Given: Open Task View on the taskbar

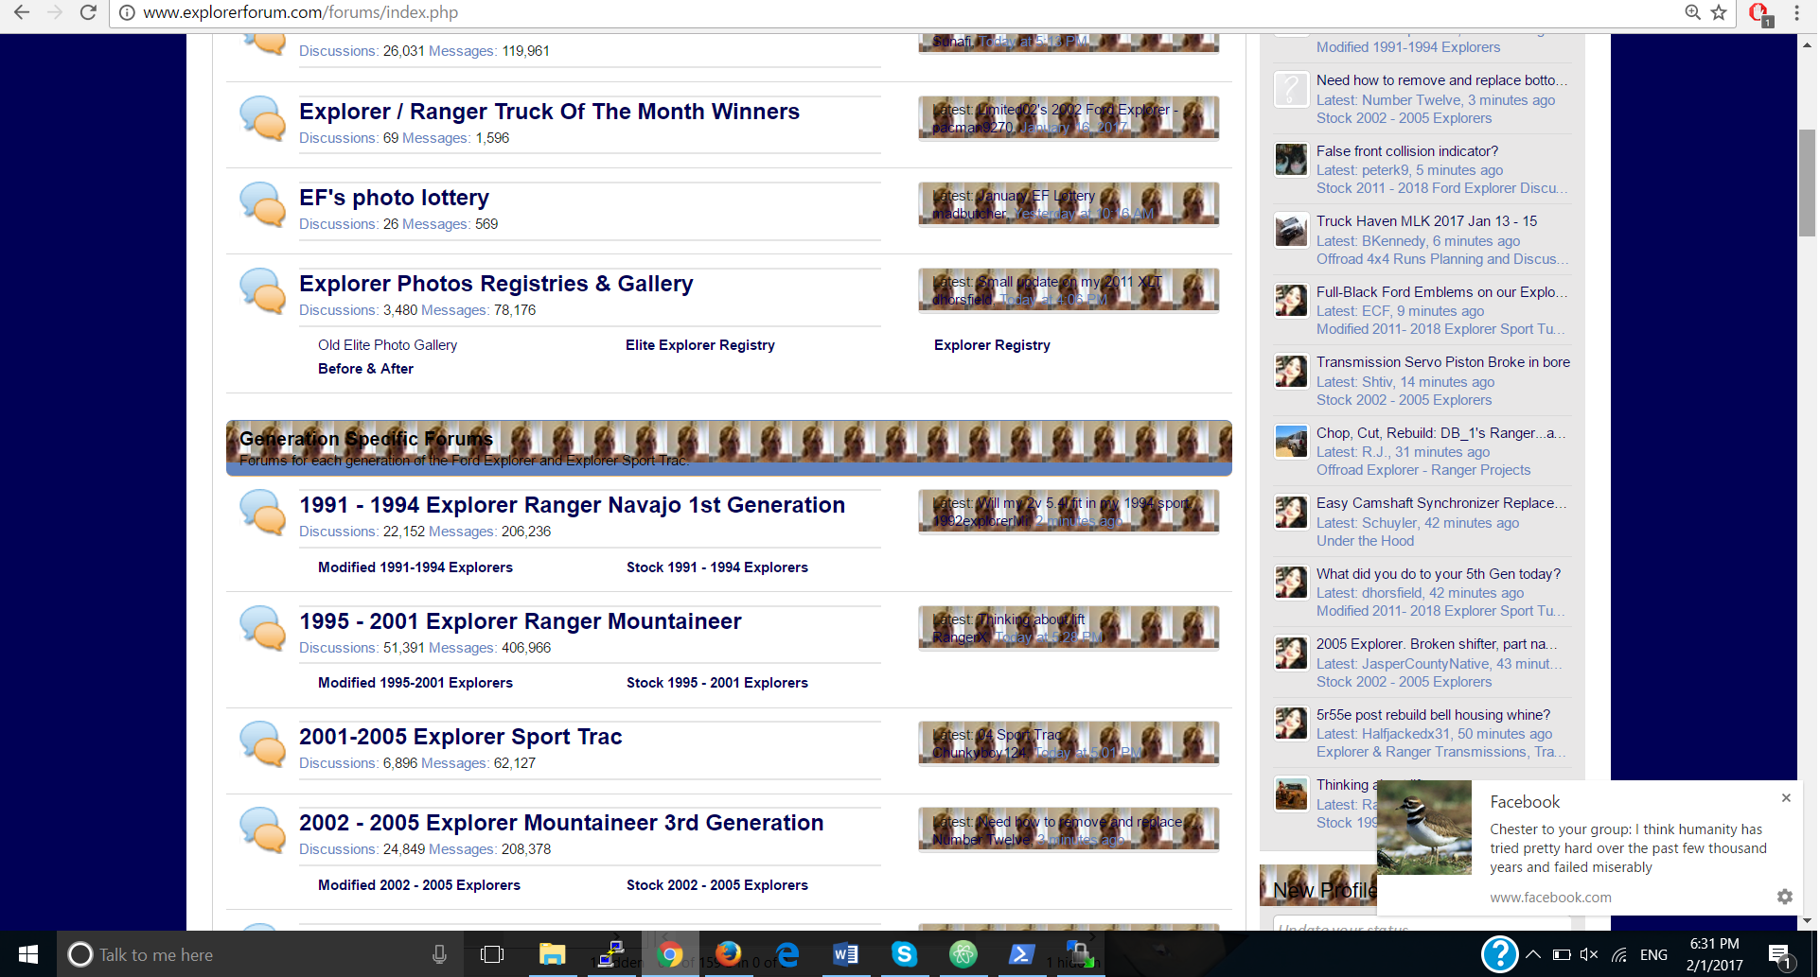Looking at the screenshot, I should tap(492, 954).
